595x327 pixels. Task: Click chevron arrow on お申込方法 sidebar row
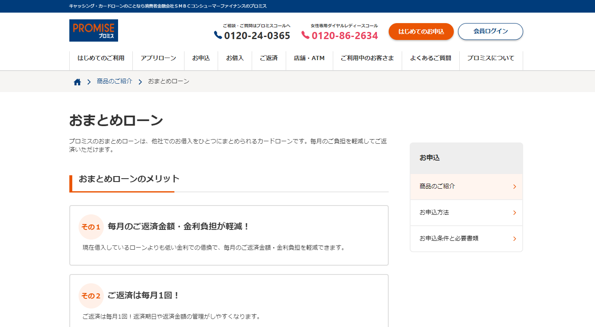[515, 213]
